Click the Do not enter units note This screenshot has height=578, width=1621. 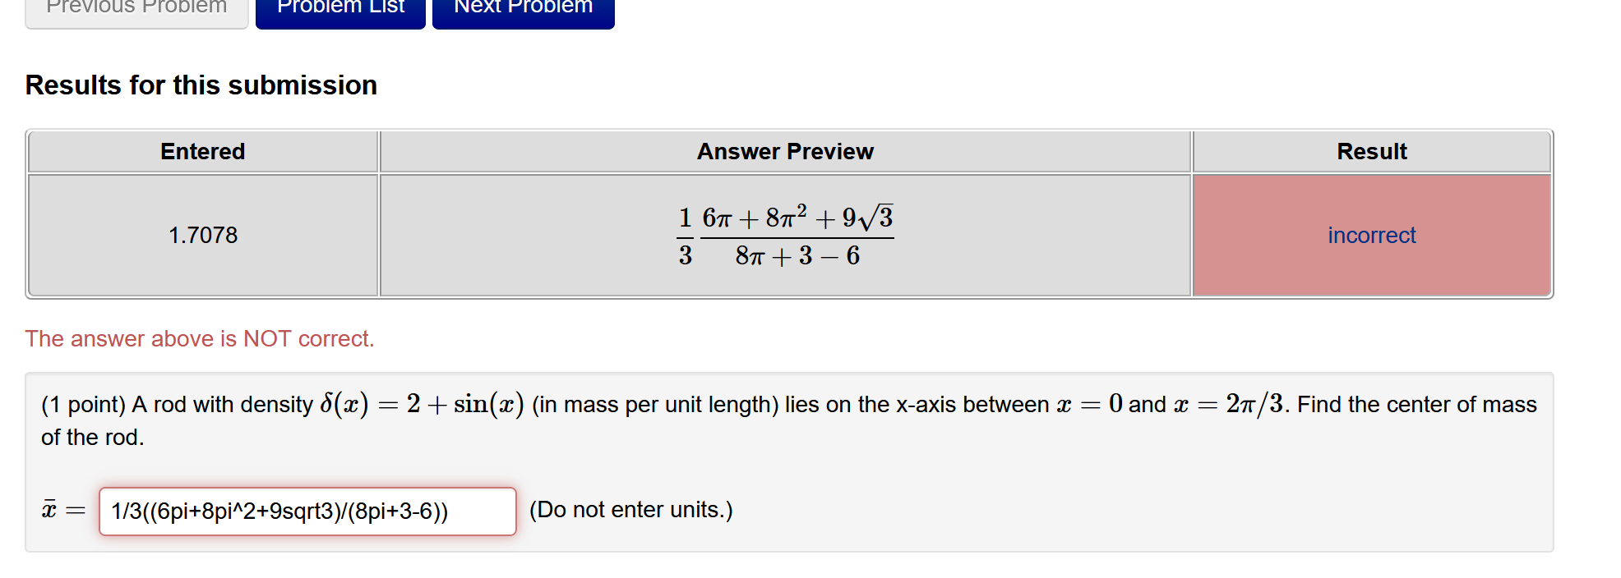632,510
